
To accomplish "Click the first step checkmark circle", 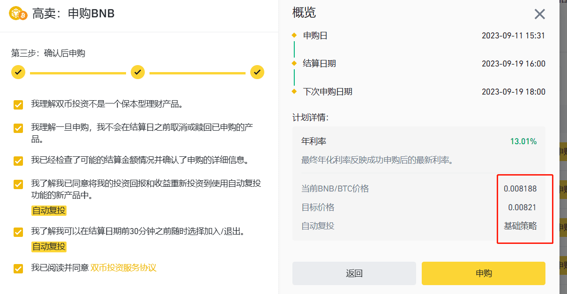I will coord(18,73).
